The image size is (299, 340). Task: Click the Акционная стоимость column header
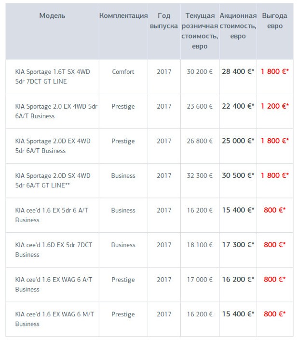pos(238,26)
